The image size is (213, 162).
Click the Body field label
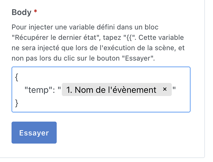pyautogui.click(x=21, y=12)
